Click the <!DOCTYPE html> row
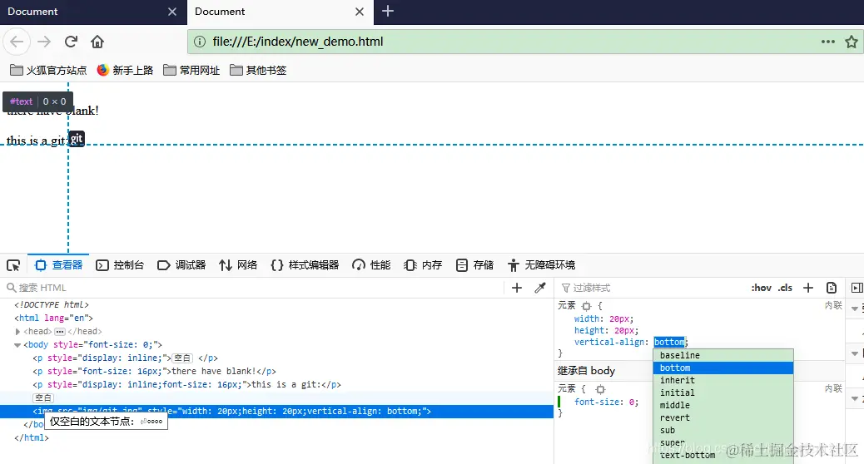The image size is (864, 464). [52, 304]
